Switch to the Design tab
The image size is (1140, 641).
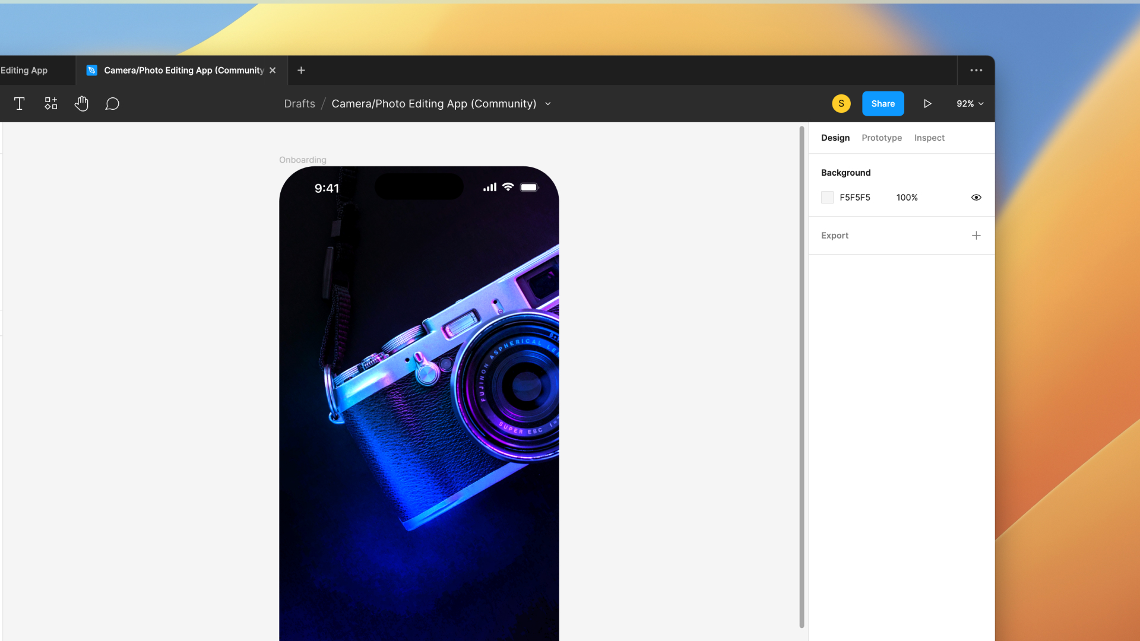[835, 138]
